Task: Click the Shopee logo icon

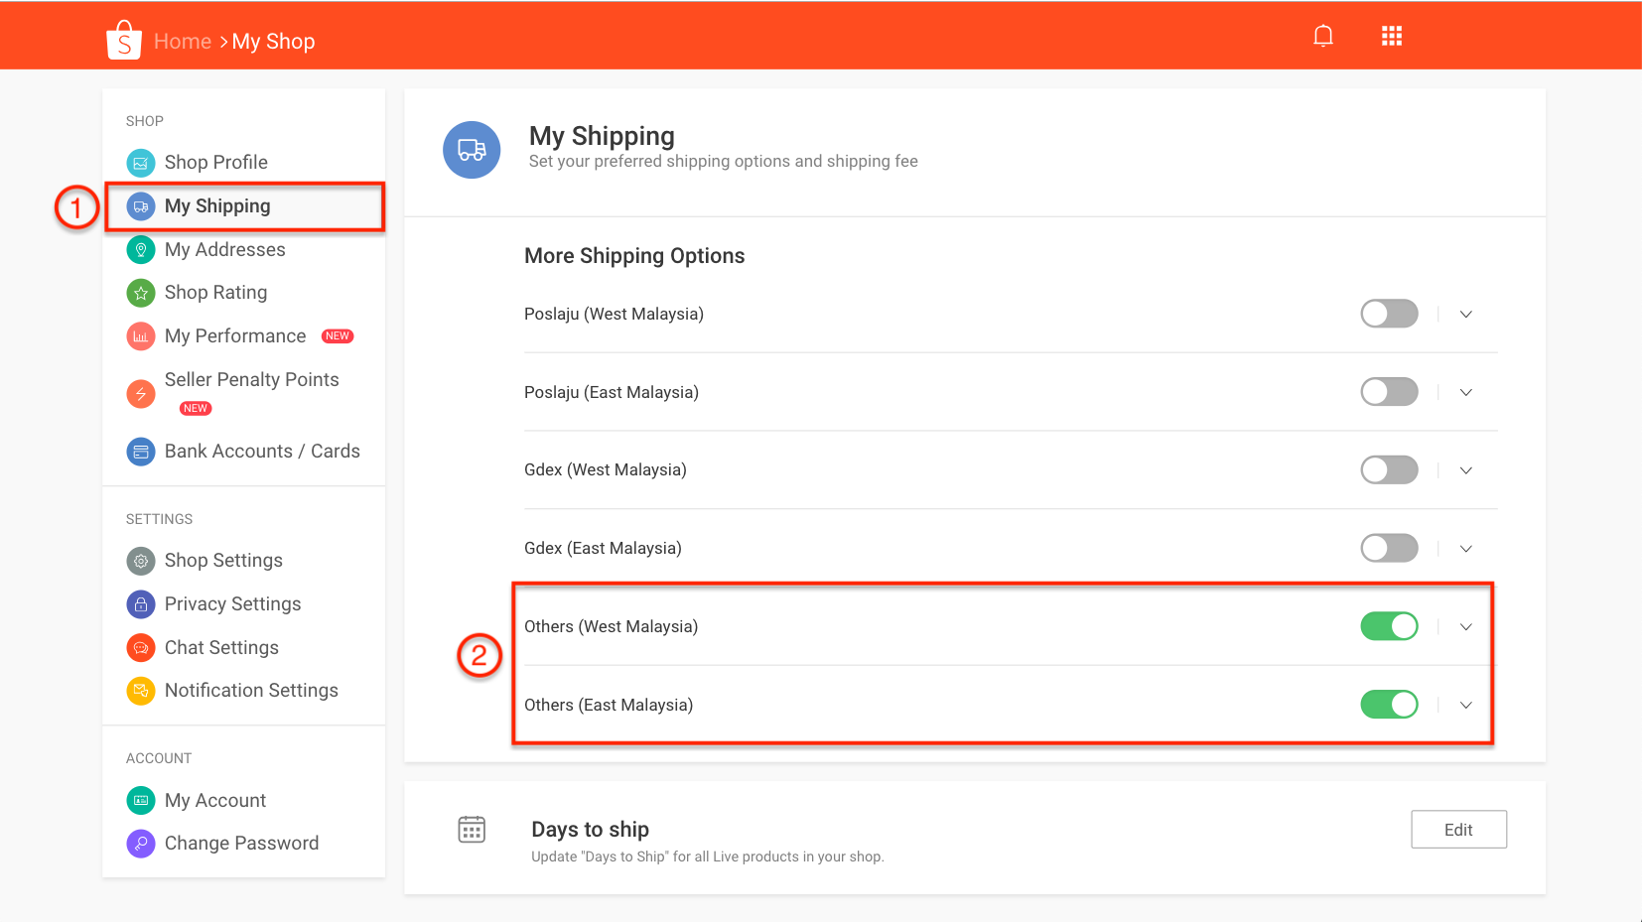Action: point(124,41)
